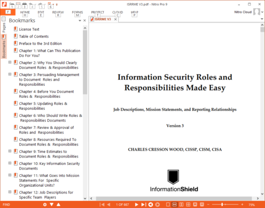Image resolution: width=265 pixels, height=208 pixels.
Task: Switch to single page view
Action: (168, 204)
